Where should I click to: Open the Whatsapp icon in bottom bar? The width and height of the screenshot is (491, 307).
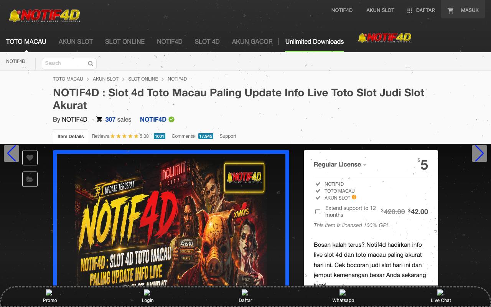343,292
